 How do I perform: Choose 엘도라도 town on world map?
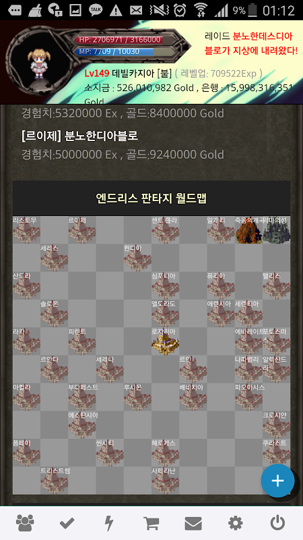165,313
